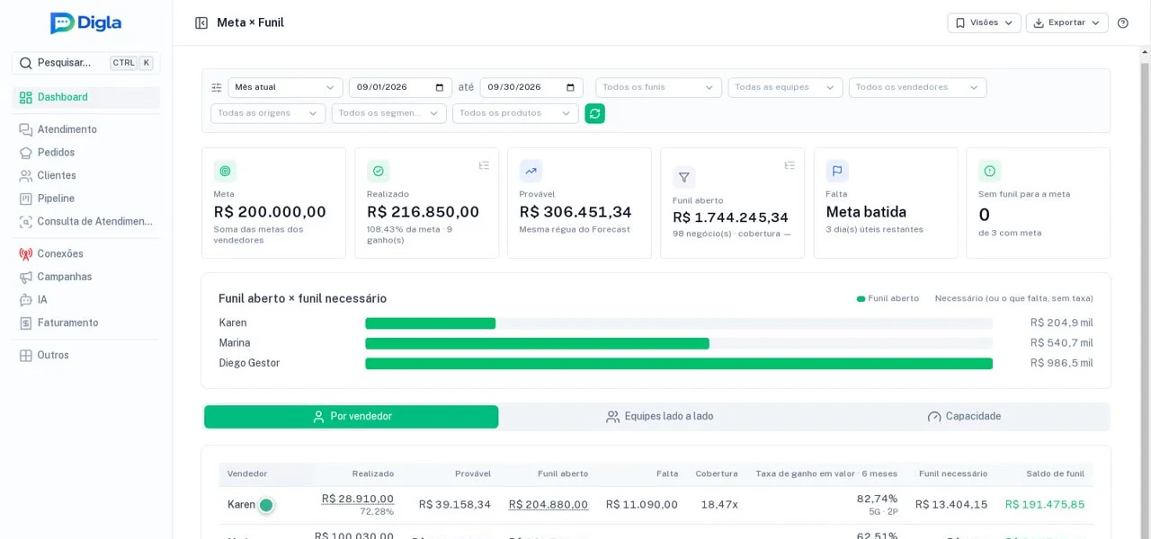Click Karen's green status dot
1151x539 pixels.
[266, 505]
